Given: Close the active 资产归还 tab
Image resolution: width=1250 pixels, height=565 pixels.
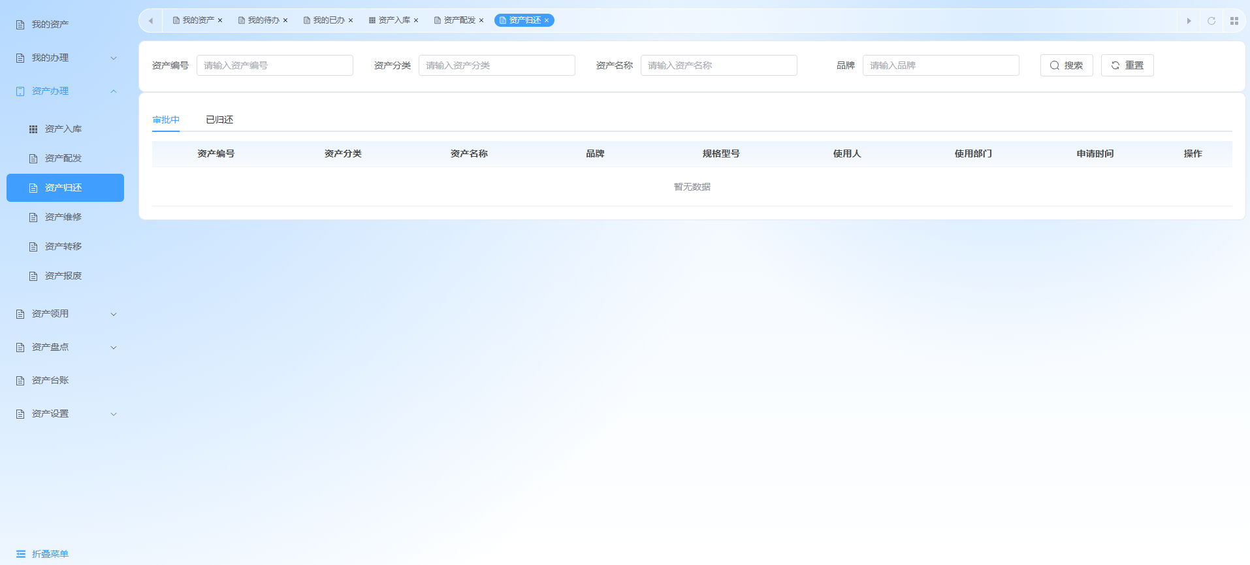Looking at the screenshot, I should pos(547,20).
